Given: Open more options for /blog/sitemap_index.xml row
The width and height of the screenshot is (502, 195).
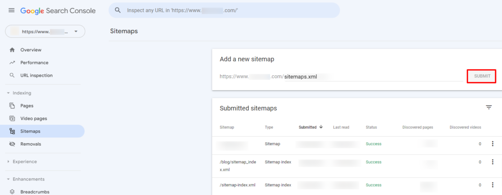Looking at the screenshot, I should coord(492,162).
